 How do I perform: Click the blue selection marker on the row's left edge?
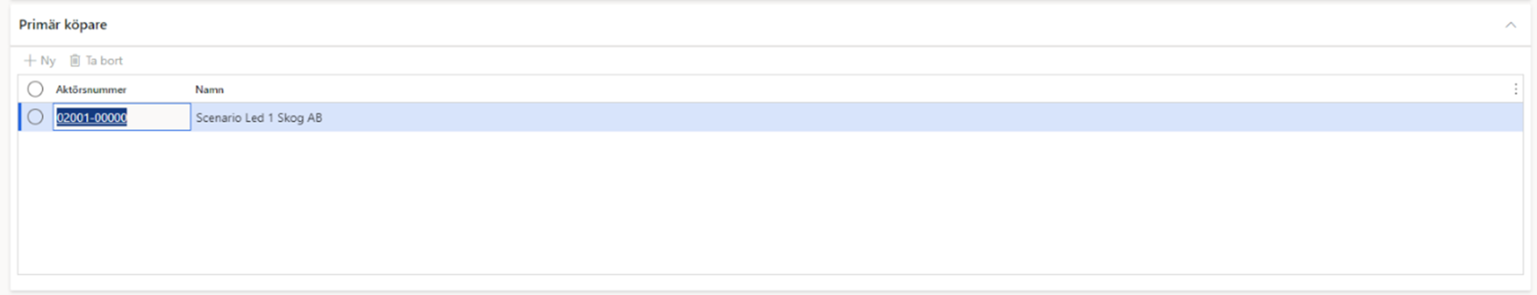tap(20, 117)
